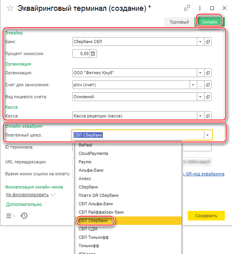Open change history clock icon

(x=24, y=216)
